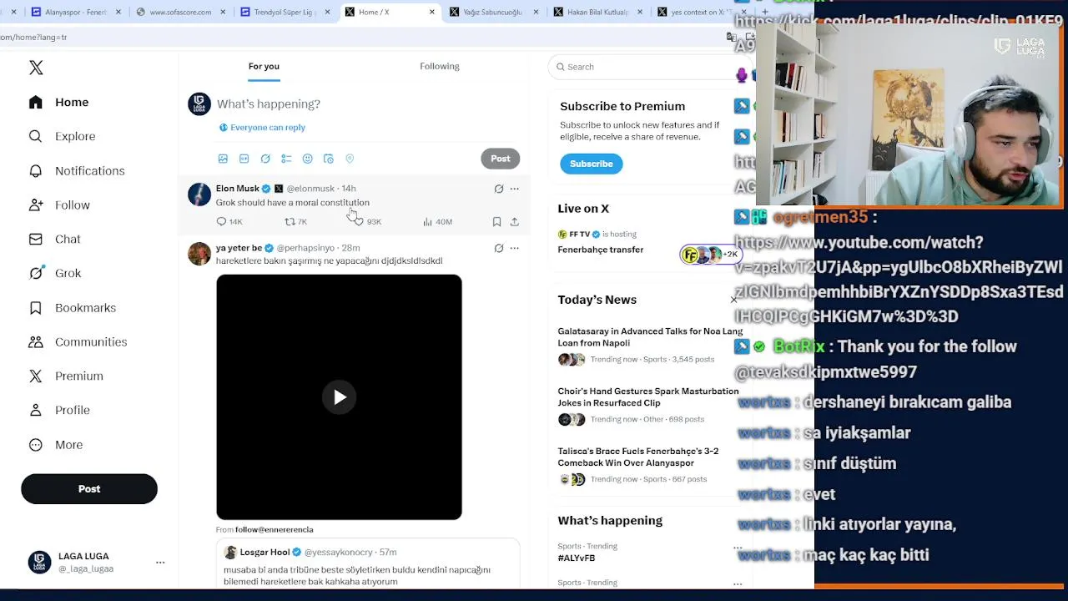Click the X logo in the sidebar
The image size is (1068, 601).
click(36, 68)
